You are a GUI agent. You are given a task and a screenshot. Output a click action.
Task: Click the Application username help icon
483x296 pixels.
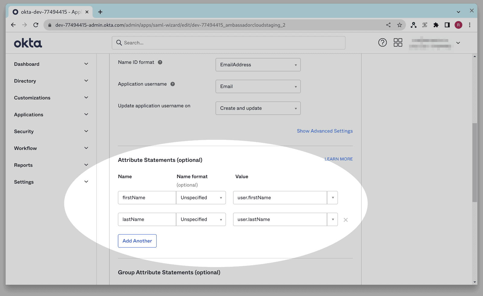coord(173,84)
